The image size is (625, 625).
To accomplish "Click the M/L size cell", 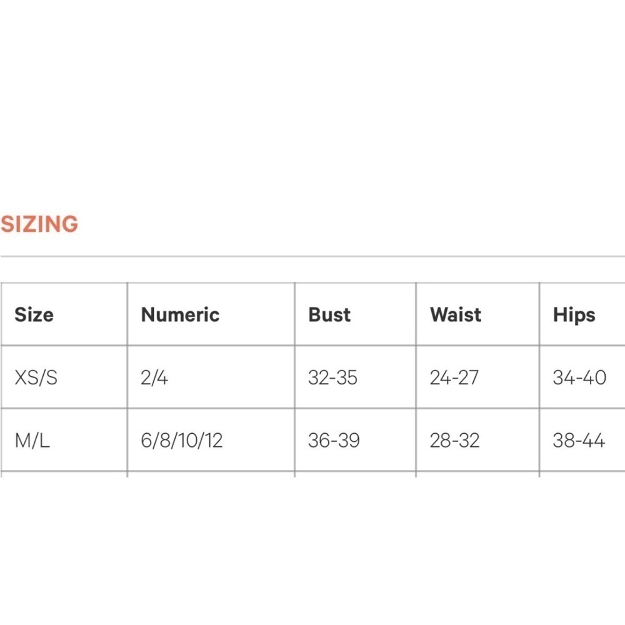I will [x=32, y=441].
